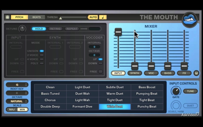Screen dimensions: 203x127
Task: Switch to PITCH mode
Action: point(19,17)
